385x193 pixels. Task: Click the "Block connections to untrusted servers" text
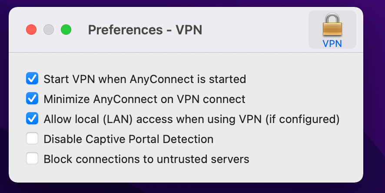tap(146, 159)
